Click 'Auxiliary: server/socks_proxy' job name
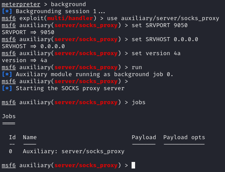Viewport: 225px width, 172px height. pyautogui.click(x=74, y=151)
